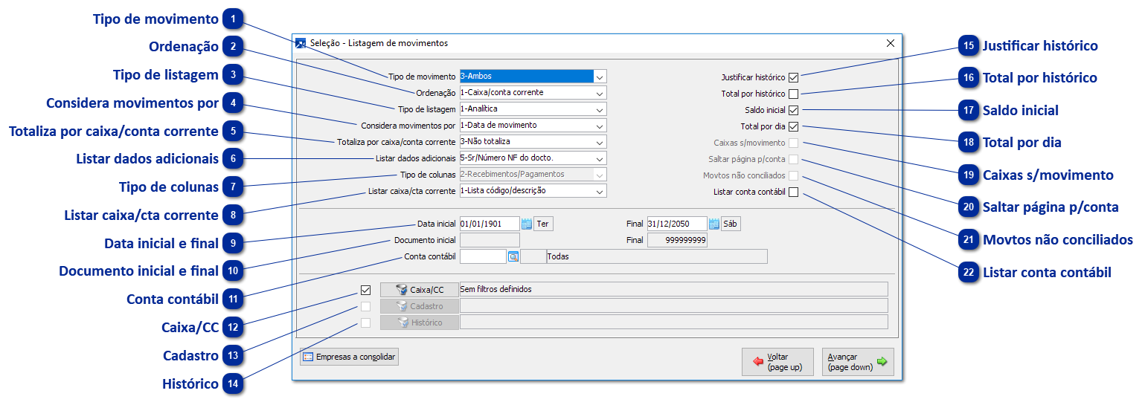1145x405 pixels.
Task: Click the Histórico filter button
Action: [420, 323]
